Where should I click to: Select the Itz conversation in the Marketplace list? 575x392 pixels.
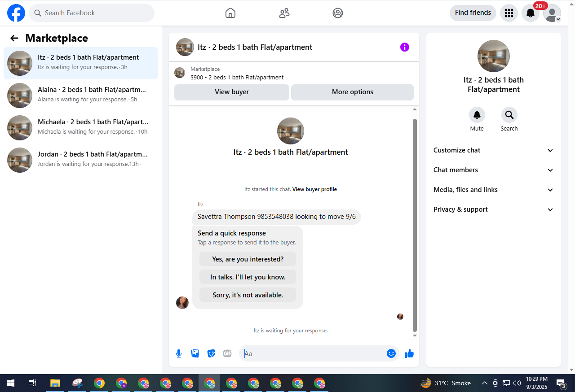point(81,63)
